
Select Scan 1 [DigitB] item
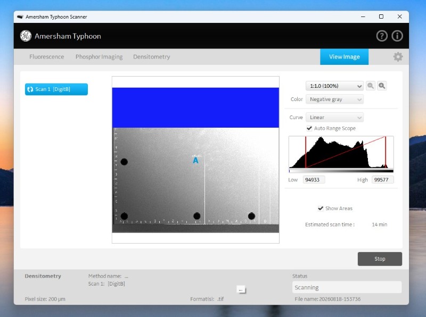tap(56, 89)
